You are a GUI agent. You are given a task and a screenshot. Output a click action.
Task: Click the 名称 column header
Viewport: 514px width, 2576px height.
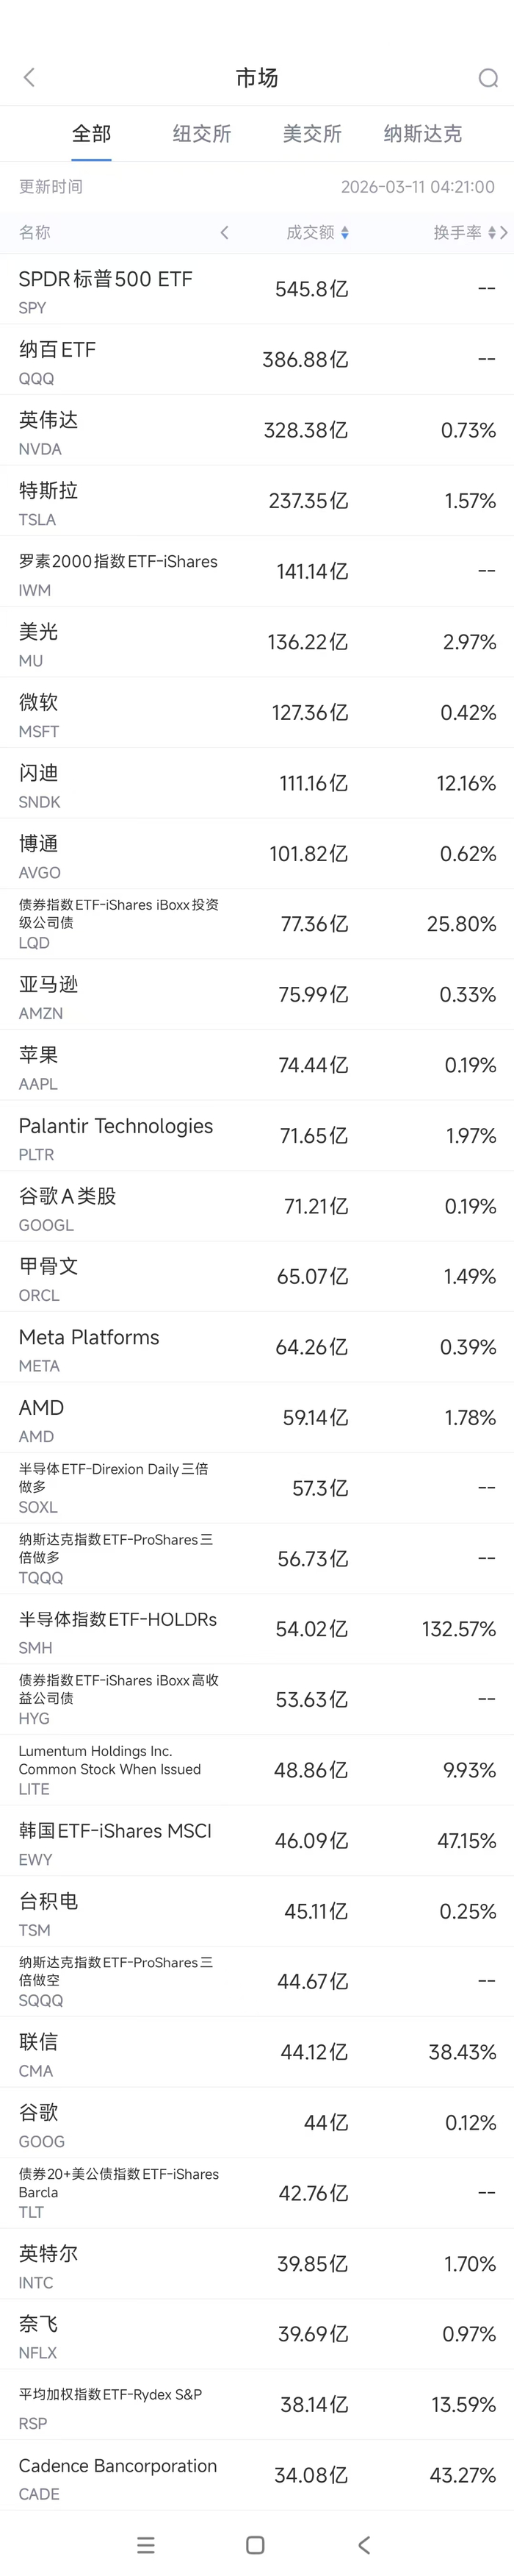click(x=35, y=232)
